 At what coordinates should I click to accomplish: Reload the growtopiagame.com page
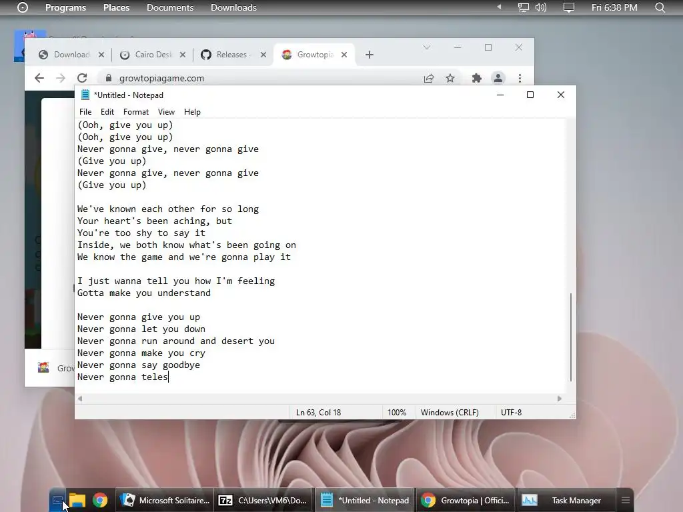82,78
